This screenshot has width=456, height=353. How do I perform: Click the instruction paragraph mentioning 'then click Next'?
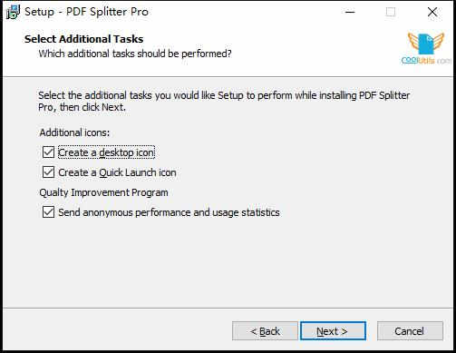(224, 101)
